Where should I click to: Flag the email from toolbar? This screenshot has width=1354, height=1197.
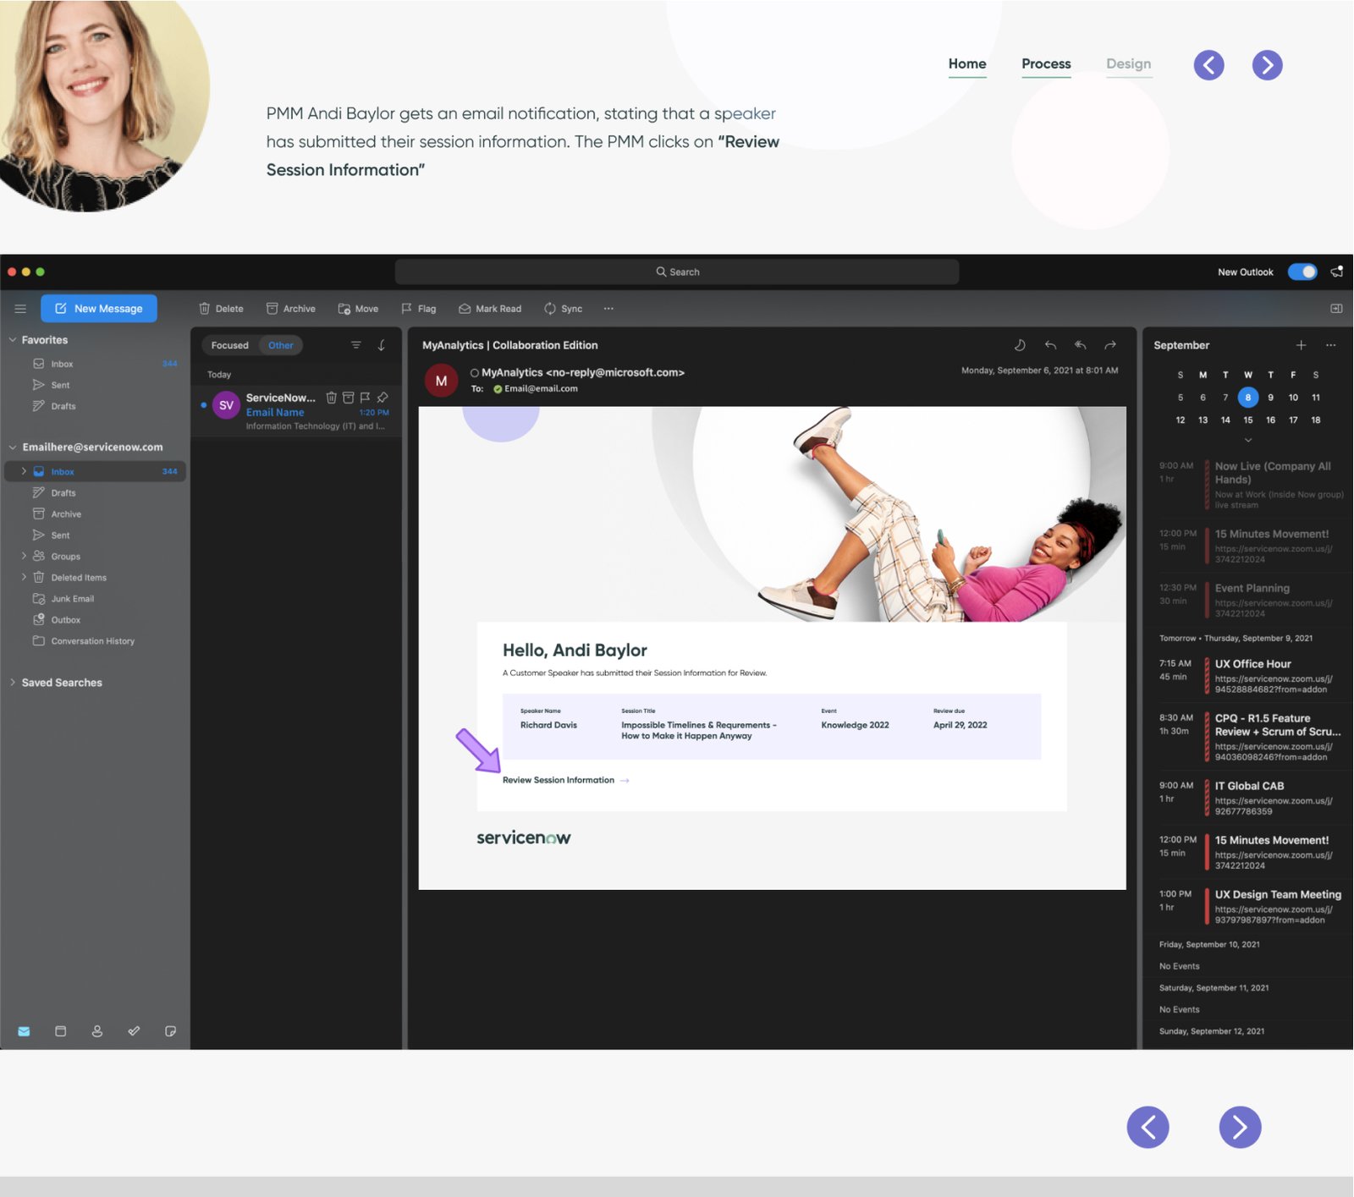click(x=419, y=309)
